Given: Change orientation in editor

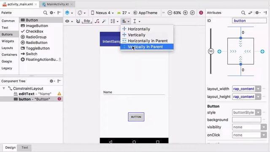Looking at the screenshot, I should [81, 13].
